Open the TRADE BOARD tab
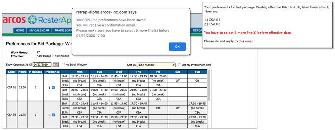 point(62,30)
